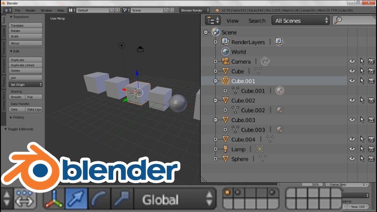Open the Info editor type selector
The image size is (377, 212).
8,10
